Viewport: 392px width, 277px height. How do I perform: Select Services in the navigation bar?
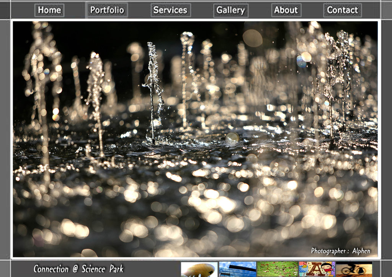pyautogui.click(x=171, y=10)
